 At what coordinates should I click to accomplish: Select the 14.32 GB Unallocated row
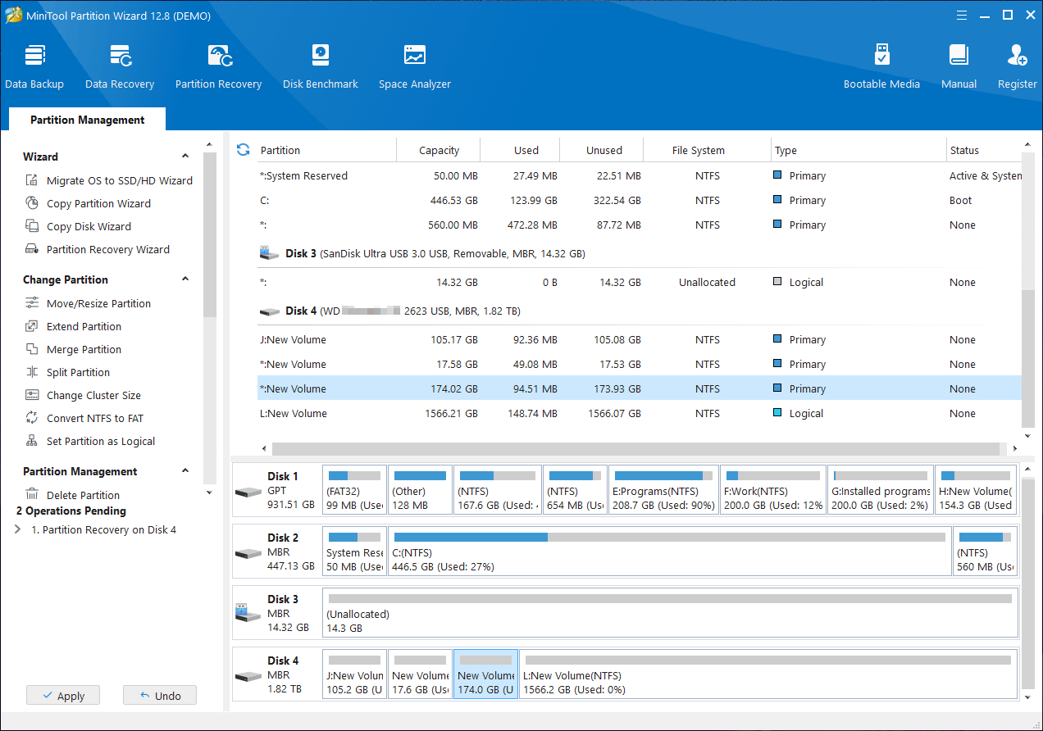coord(640,282)
